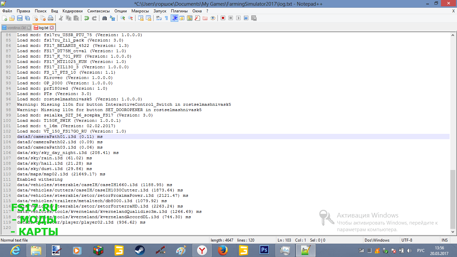
Task: Open the Поиск menu
Action: pos(40,11)
